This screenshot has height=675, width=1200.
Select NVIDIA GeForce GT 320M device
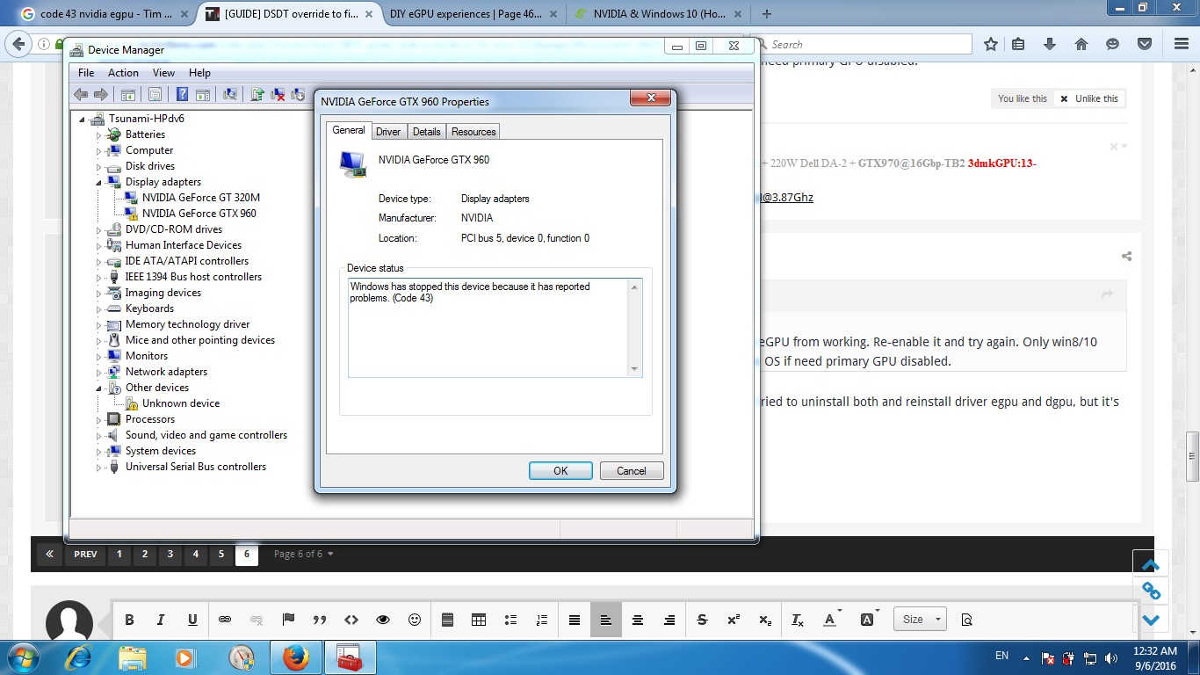201,198
